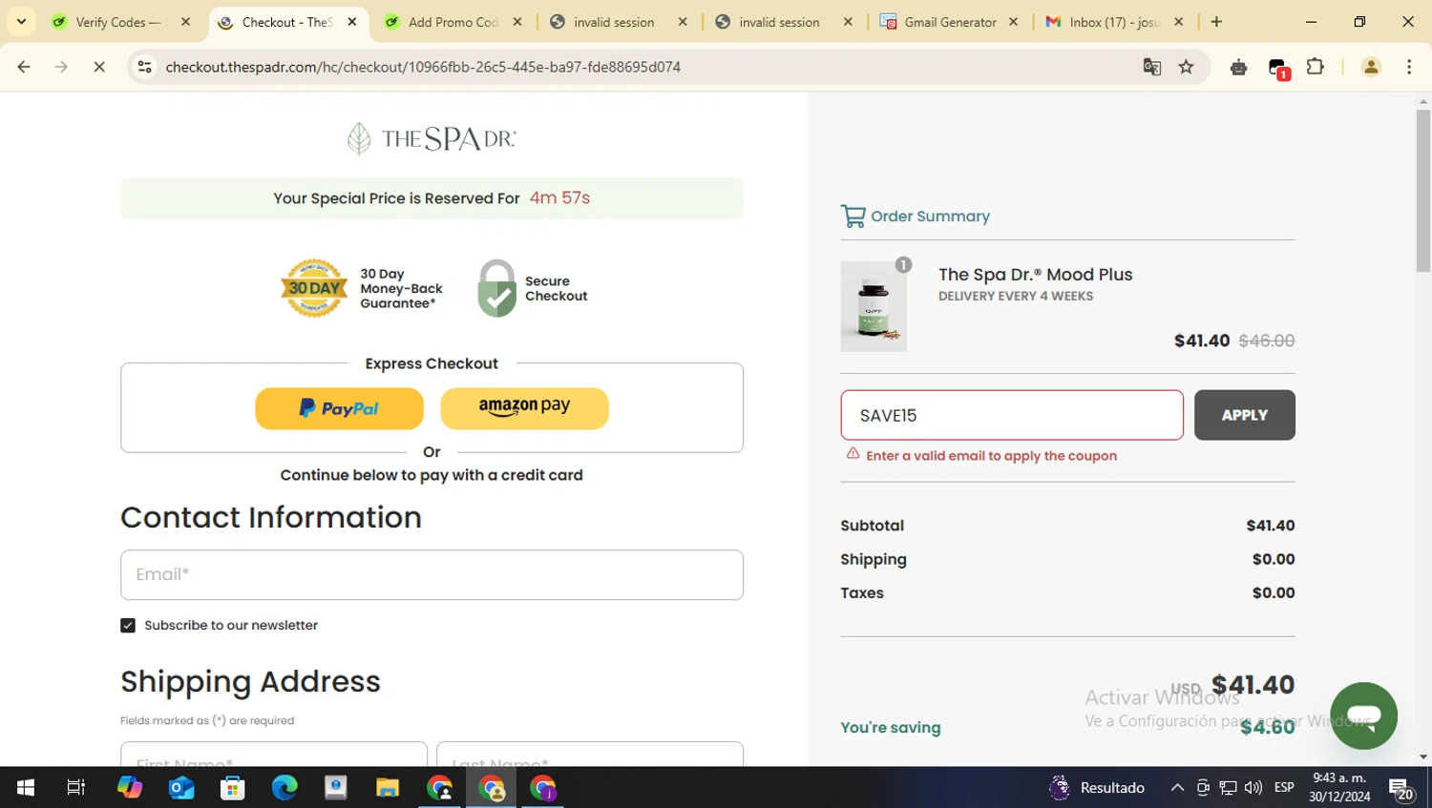
Task: Open the tab search dropdown arrow
Action: (x=21, y=21)
